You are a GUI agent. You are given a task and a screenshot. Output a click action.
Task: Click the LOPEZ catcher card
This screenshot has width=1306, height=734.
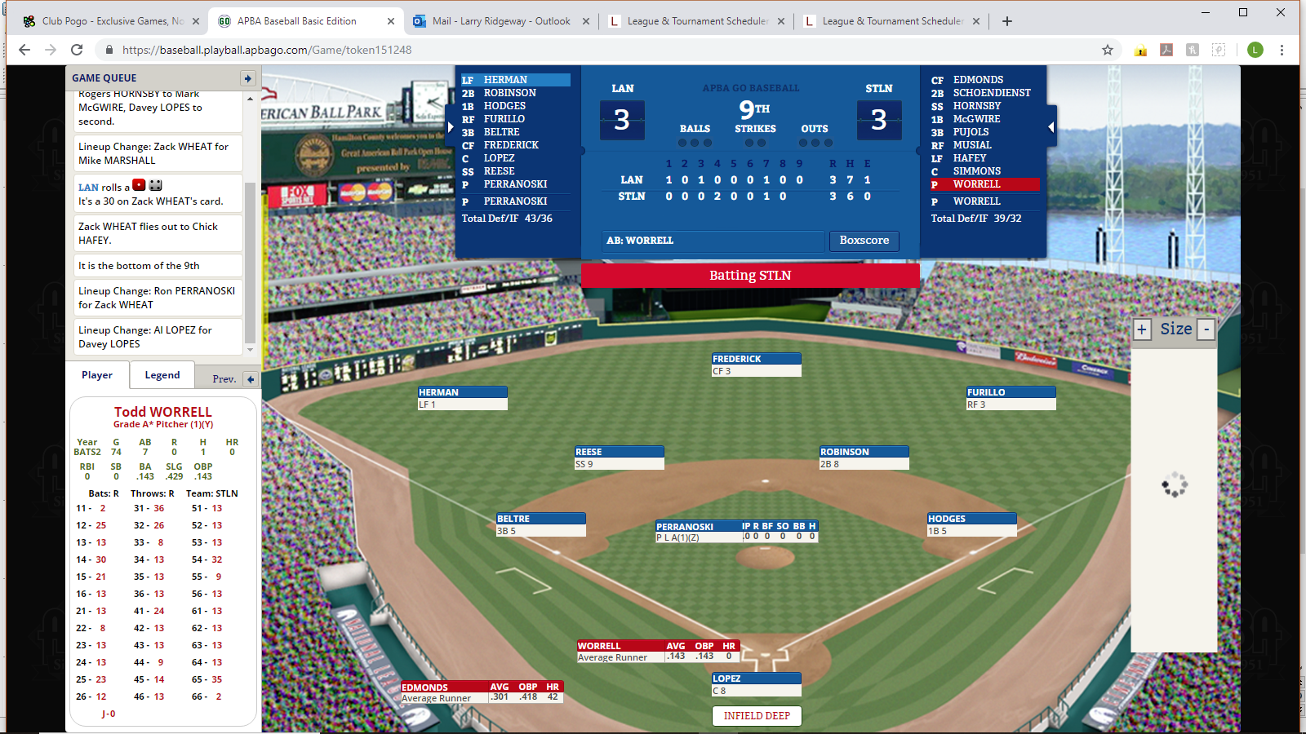tap(756, 684)
